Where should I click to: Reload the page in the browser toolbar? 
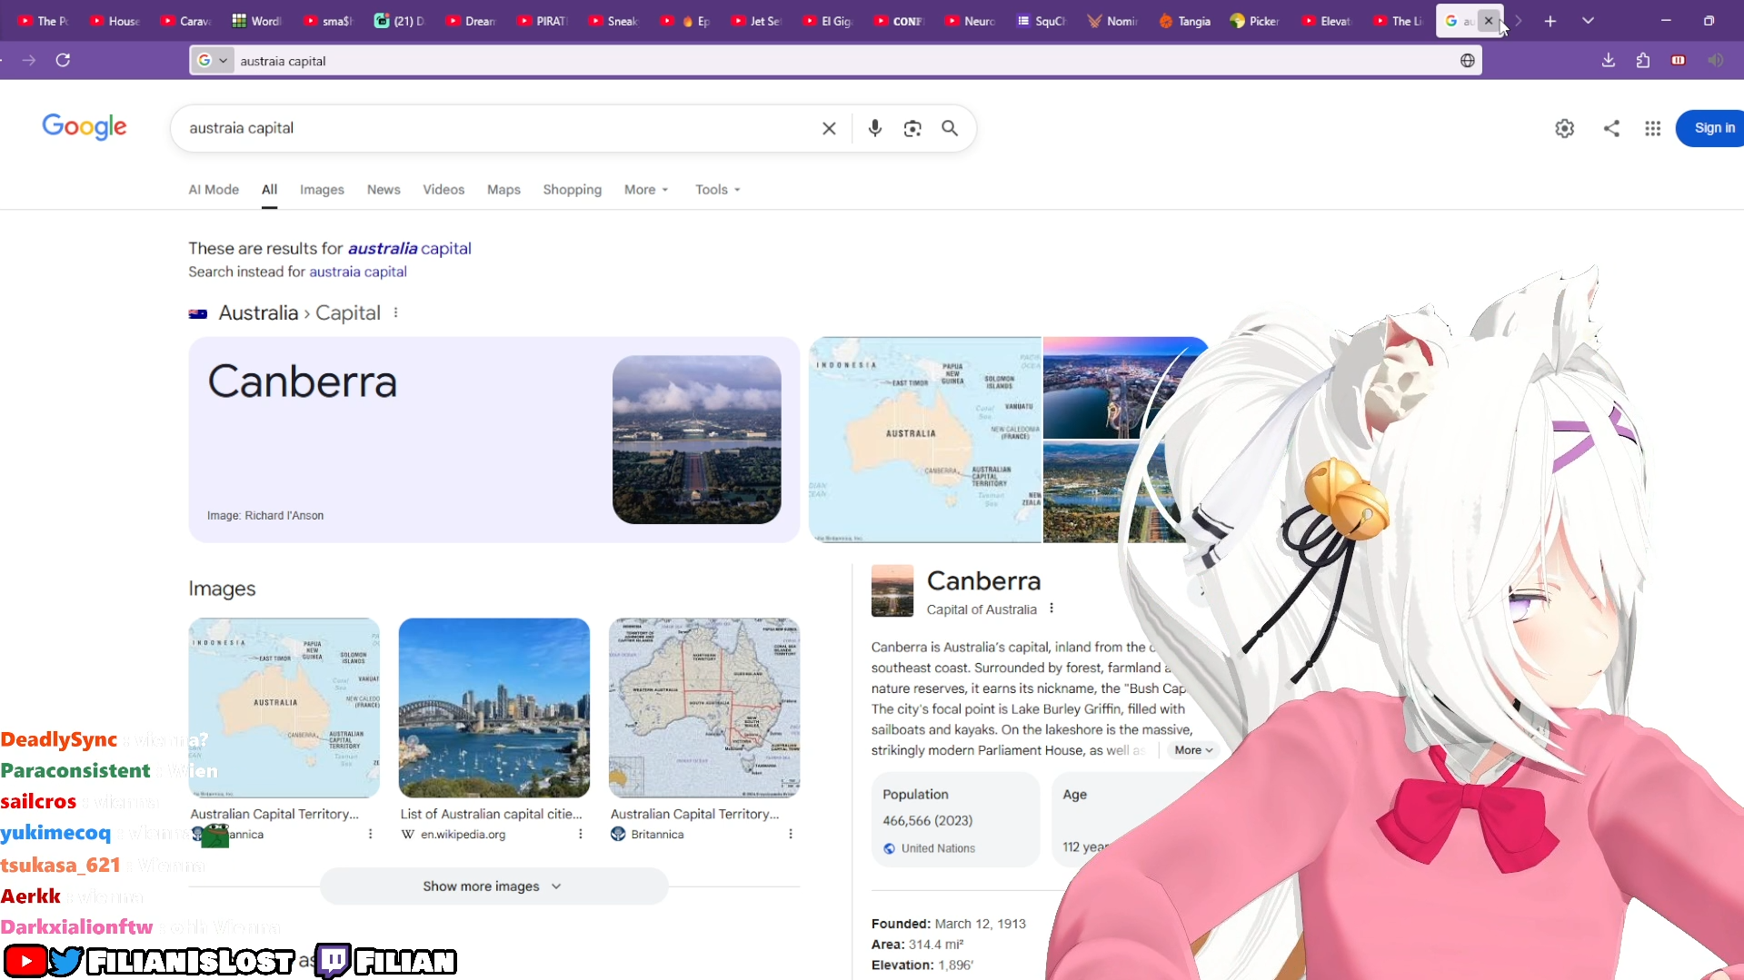(x=63, y=60)
